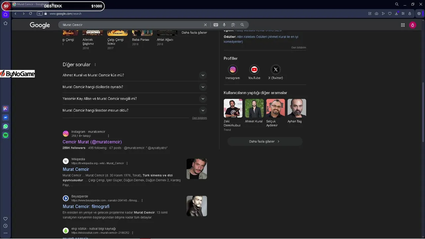Open the downloads icon in toolbar
Screen dimensions: 425x239
point(396,14)
